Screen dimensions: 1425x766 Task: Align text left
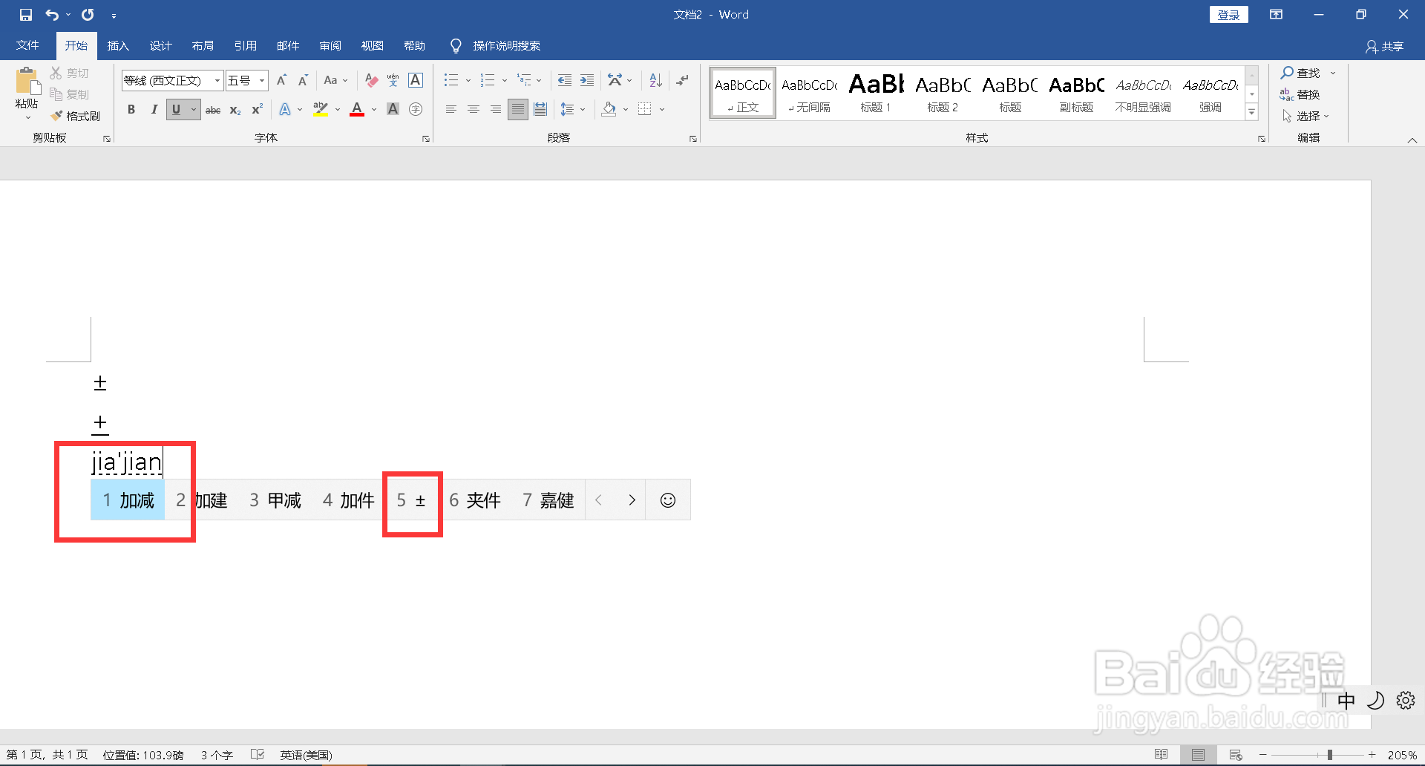[x=451, y=110]
